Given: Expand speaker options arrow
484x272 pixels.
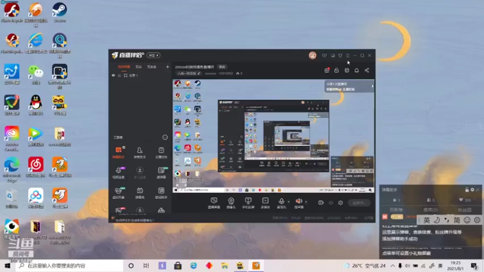Looking at the screenshot, I should 306,202.
